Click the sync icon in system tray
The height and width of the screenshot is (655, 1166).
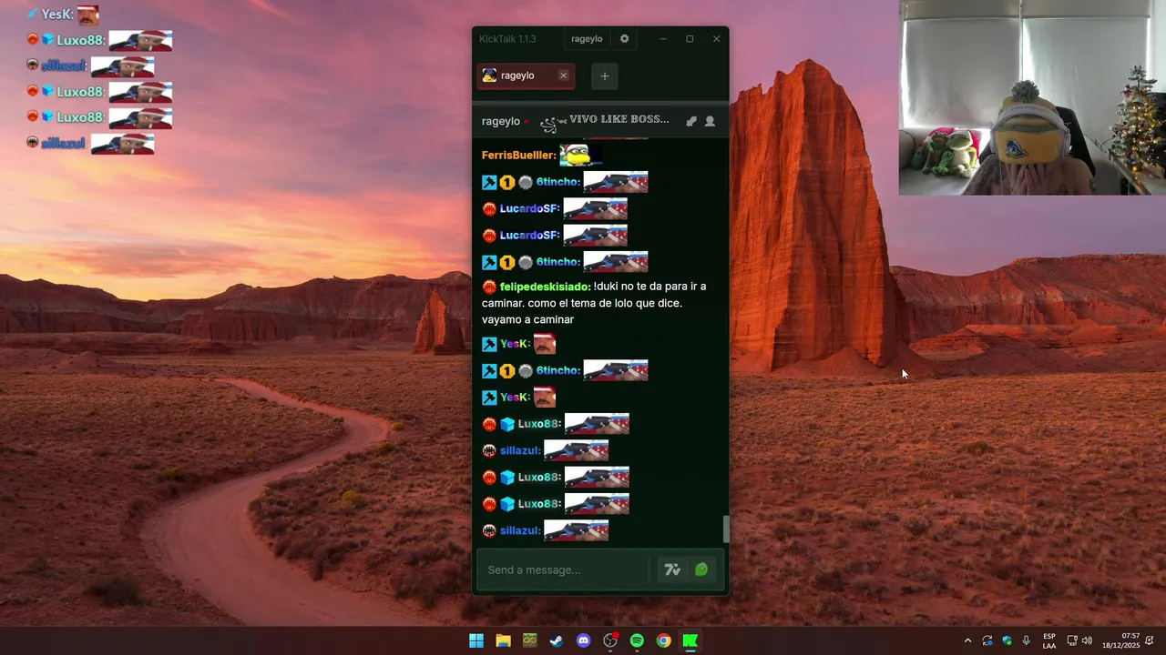987,640
